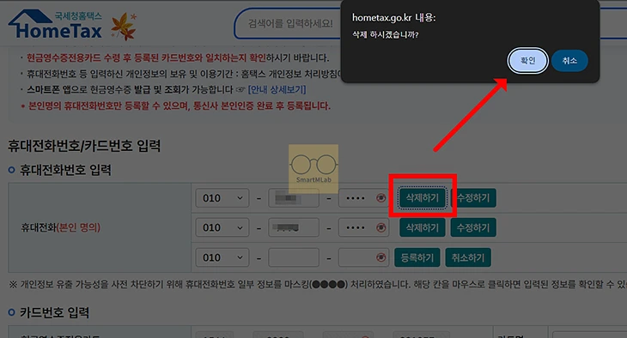This screenshot has height=338, width=627.
Task: Click 수정하기 in the second phone row
Action: (x=473, y=227)
